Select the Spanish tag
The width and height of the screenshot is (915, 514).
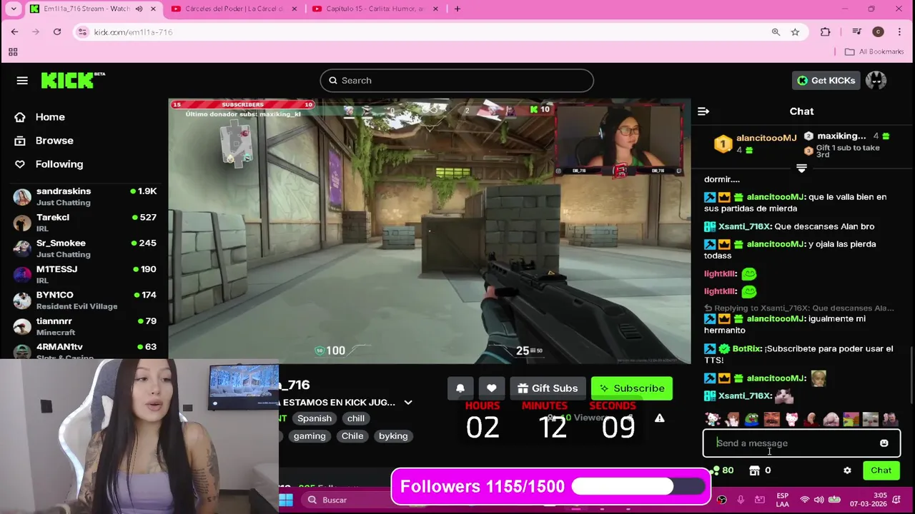[315, 418]
